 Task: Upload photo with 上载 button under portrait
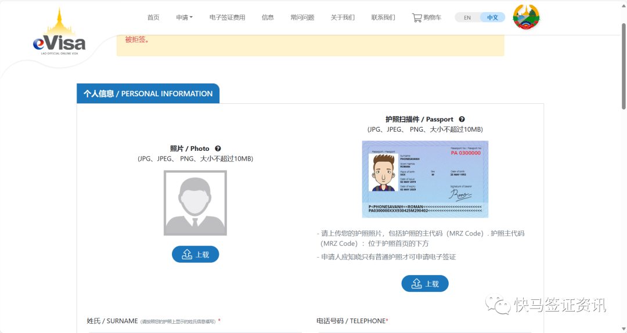click(196, 254)
